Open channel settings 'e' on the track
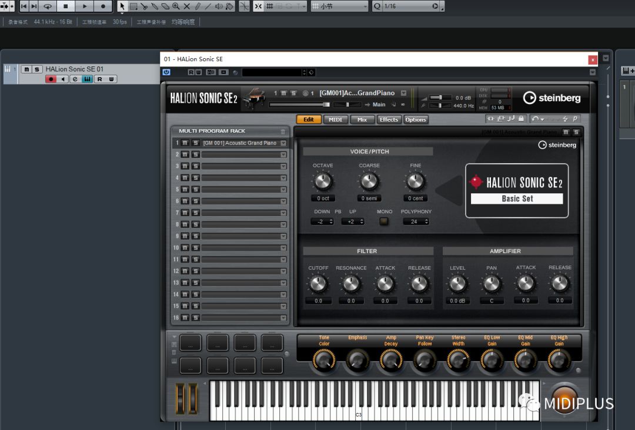 pyautogui.click(x=75, y=79)
